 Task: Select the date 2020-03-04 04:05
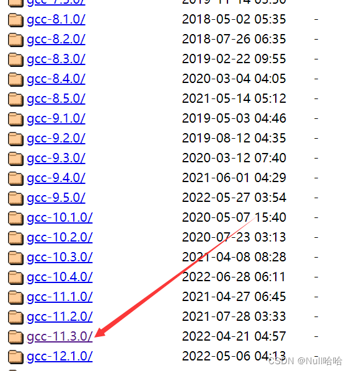234,79
